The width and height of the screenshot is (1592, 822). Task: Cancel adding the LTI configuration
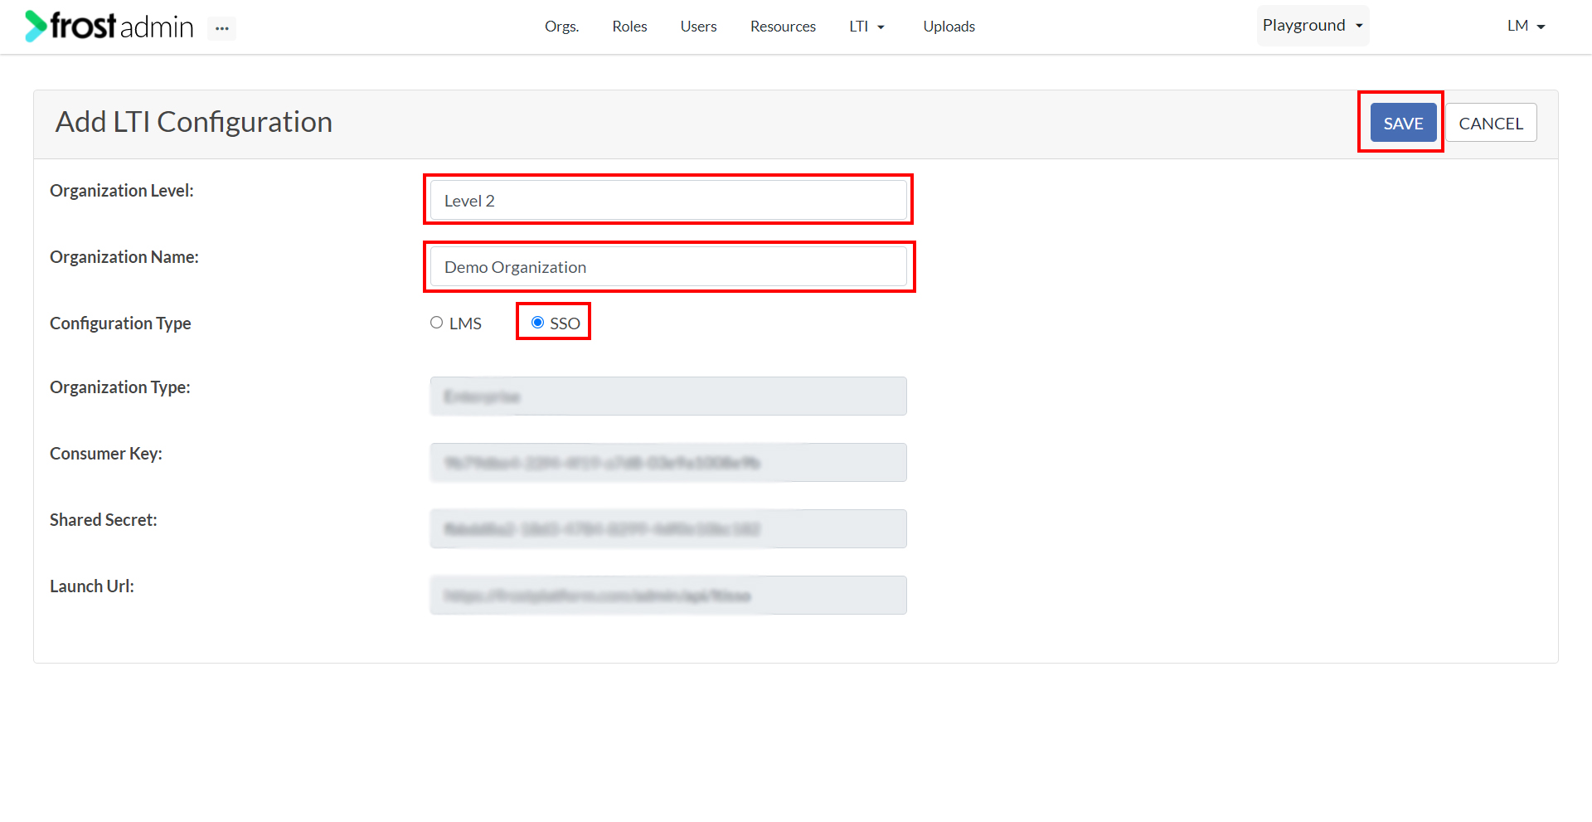[1491, 122]
